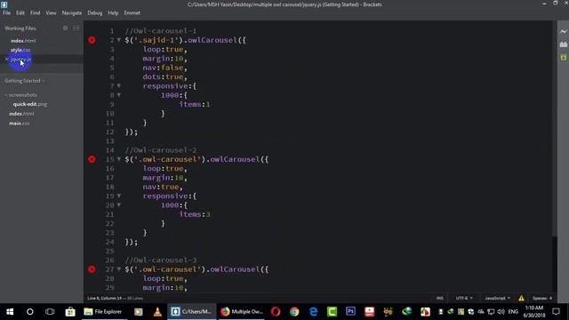Open the Edit menu

[x=20, y=12]
